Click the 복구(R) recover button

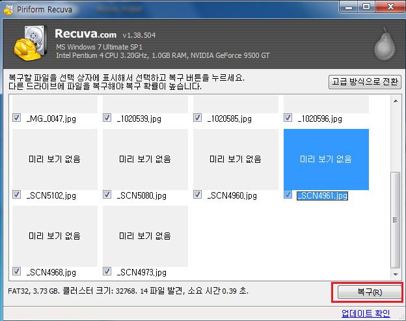click(x=369, y=292)
